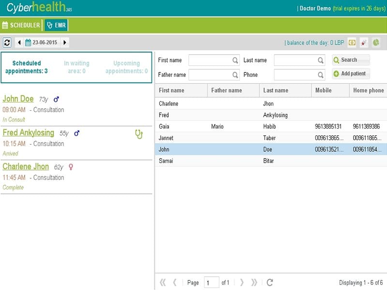Click the pie chart report icon
This screenshot has height=290, width=387.
click(376, 43)
